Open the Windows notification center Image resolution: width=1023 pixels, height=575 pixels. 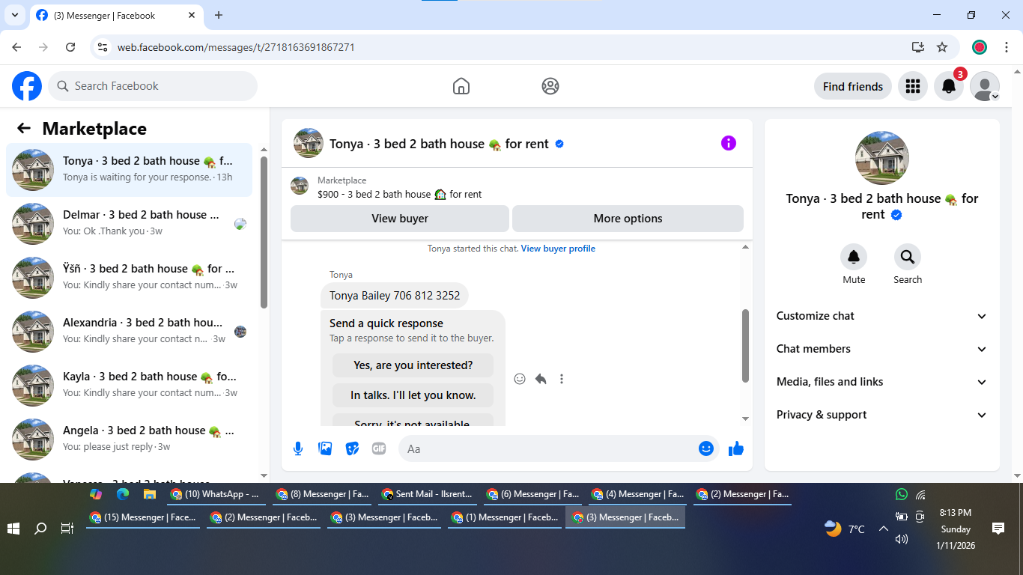pyautogui.click(x=998, y=529)
